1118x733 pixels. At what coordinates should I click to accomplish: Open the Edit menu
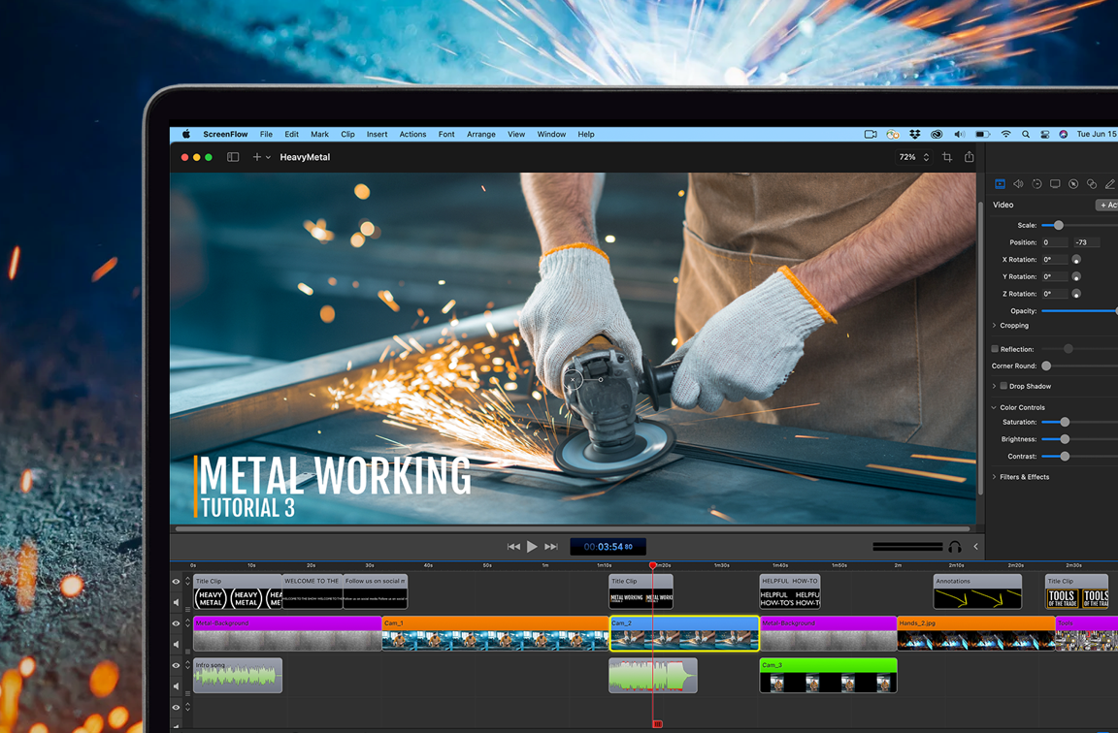coord(291,134)
